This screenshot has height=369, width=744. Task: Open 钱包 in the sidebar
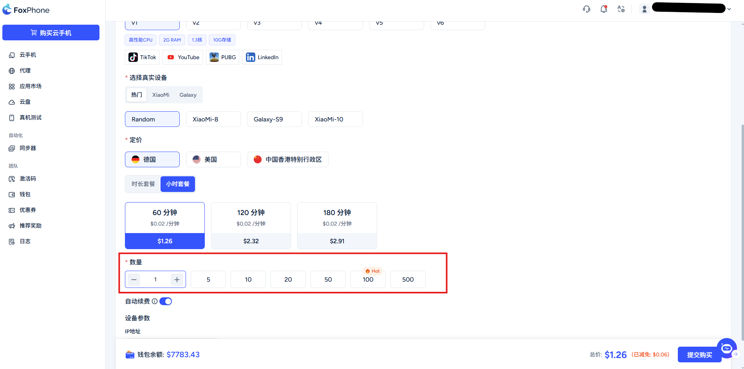(25, 194)
